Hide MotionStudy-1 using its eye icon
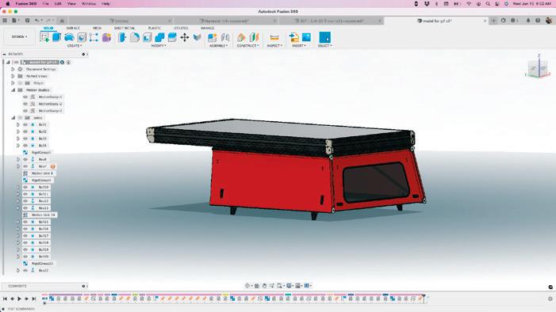Image resolution: width=556 pixels, height=312 pixels. pos(25,97)
